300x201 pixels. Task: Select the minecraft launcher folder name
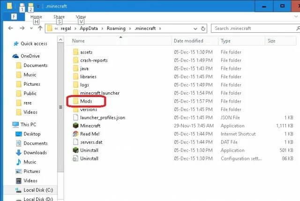pos(100,93)
